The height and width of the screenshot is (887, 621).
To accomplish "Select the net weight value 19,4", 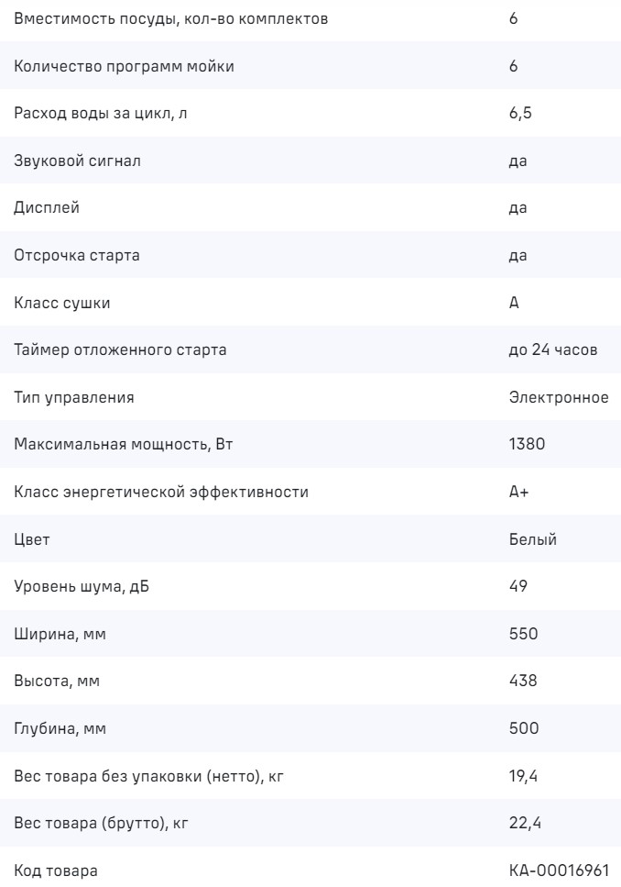I will pyautogui.click(x=521, y=776).
